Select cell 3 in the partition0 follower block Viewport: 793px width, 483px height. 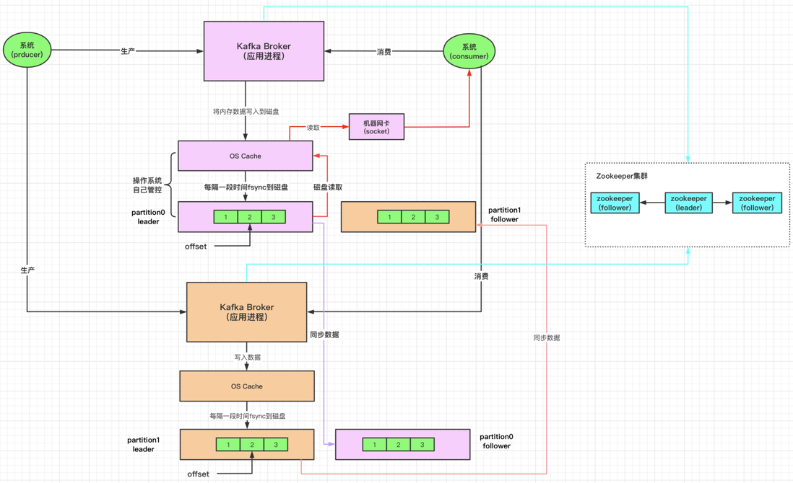tap(422, 445)
